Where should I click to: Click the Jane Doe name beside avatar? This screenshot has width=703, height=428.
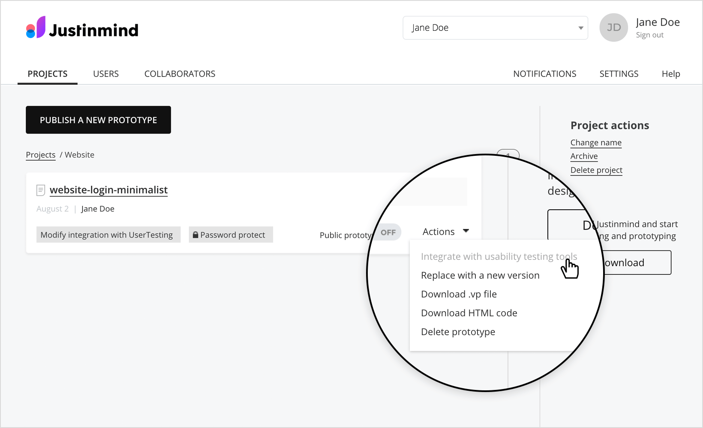pyautogui.click(x=658, y=22)
